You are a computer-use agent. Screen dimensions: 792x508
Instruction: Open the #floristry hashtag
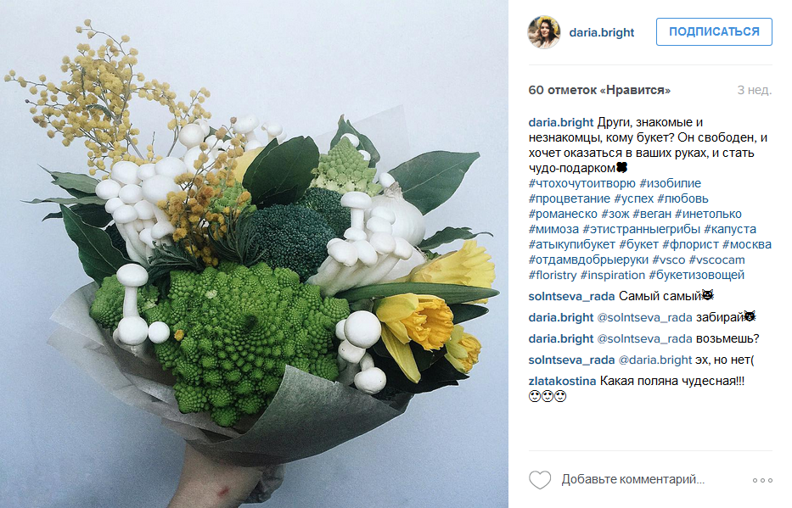(552, 275)
